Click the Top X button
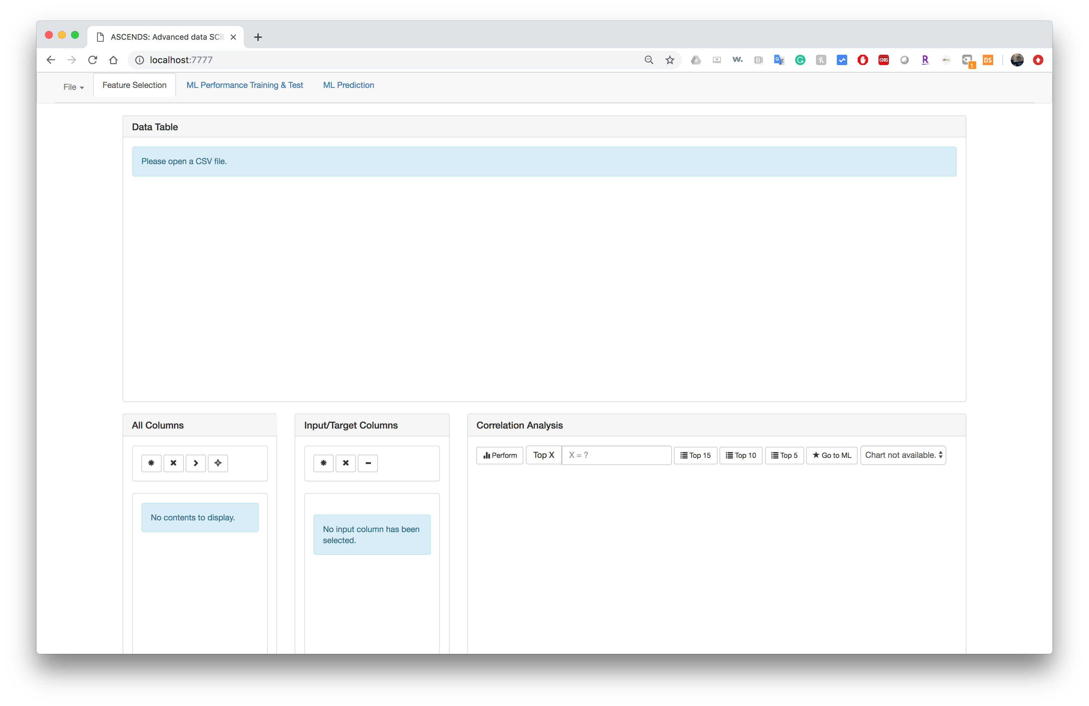This screenshot has height=706, width=1089. (x=543, y=455)
